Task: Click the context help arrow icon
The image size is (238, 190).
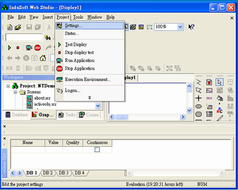Action: coord(191,27)
